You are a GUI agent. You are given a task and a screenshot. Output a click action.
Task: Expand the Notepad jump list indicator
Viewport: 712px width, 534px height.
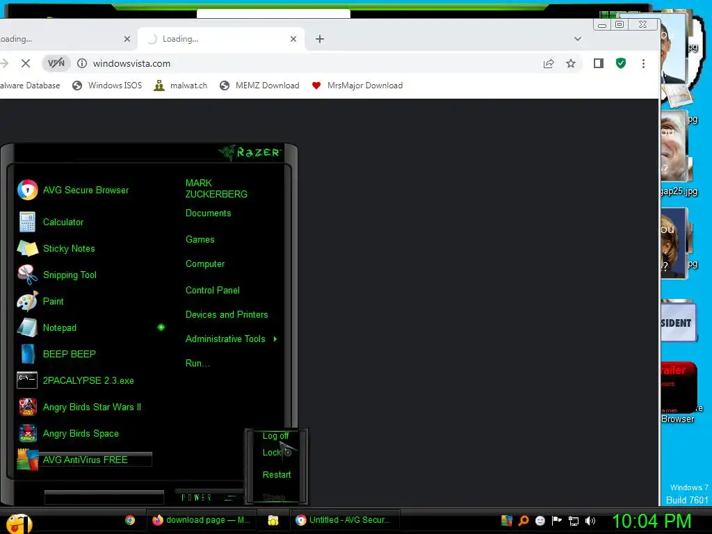pyautogui.click(x=161, y=327)
